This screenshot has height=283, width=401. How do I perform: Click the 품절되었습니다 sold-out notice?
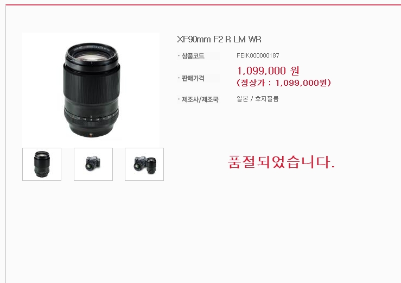pos(281,162)
